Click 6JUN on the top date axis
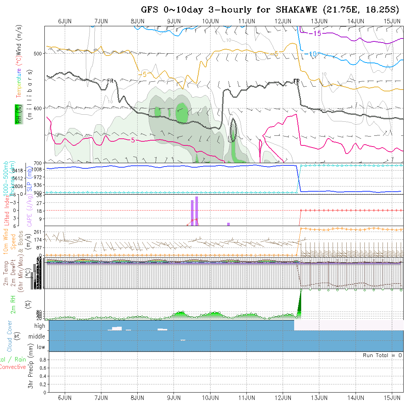The image size is (407, 407). click(65, 21)
